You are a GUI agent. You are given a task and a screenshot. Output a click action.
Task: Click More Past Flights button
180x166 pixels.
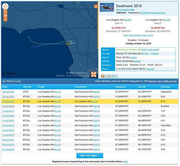point(90,155)
